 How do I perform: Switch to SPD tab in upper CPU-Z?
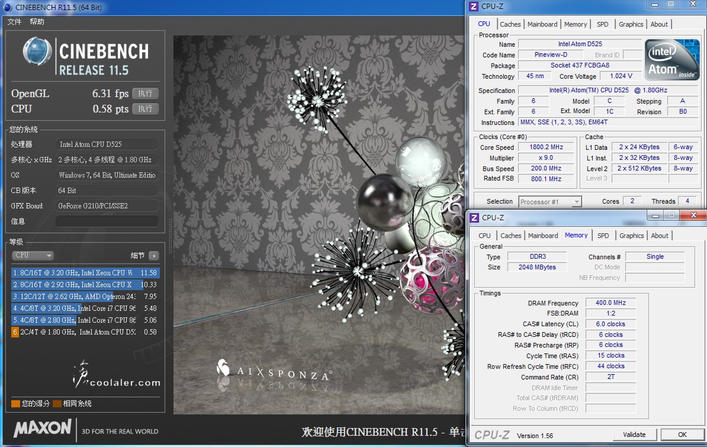602,24
